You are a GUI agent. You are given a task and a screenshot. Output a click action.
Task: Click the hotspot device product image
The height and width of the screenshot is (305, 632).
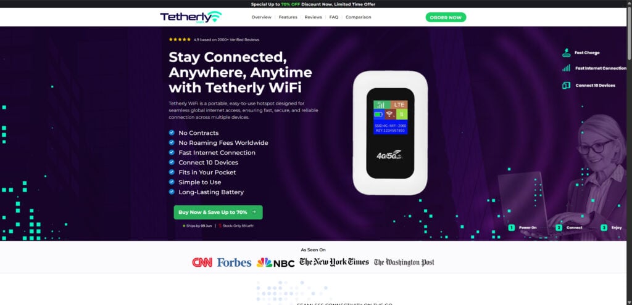pyautogui.click(x=390, y=133)
